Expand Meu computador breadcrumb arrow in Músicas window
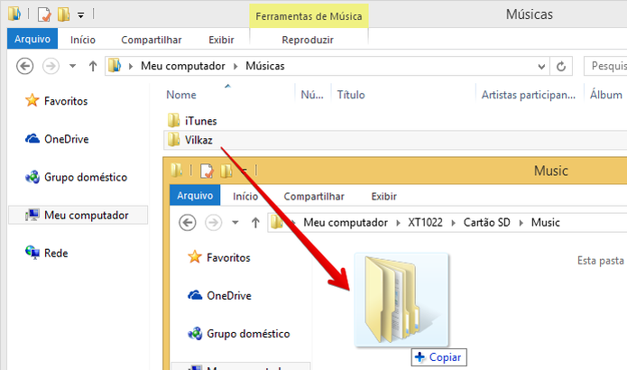Screen dimensions: 627x370 (235, 67)
